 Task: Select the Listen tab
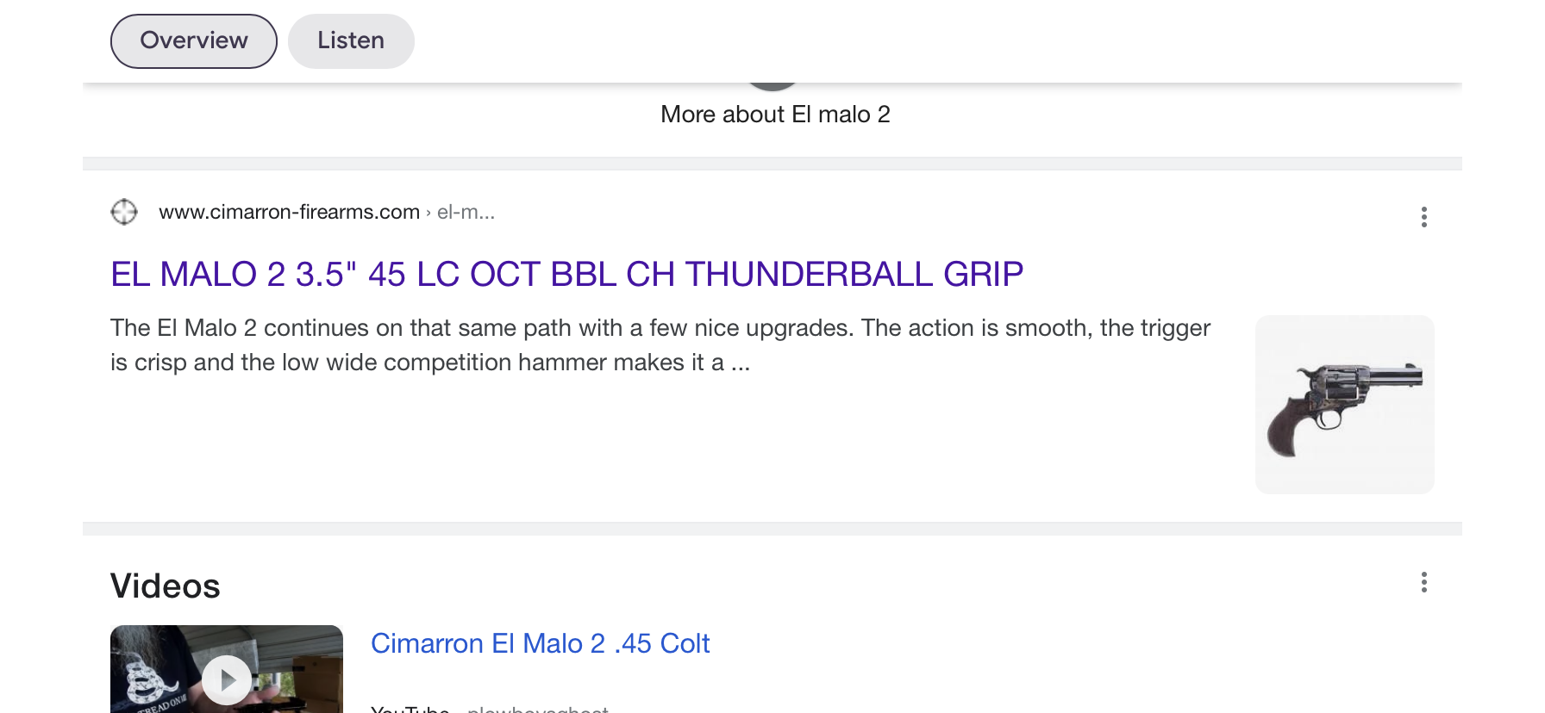(x=351, y=40)
